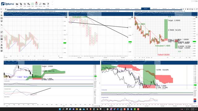
Task: Click the 'Target 1.02000' label
Action: 184,48
